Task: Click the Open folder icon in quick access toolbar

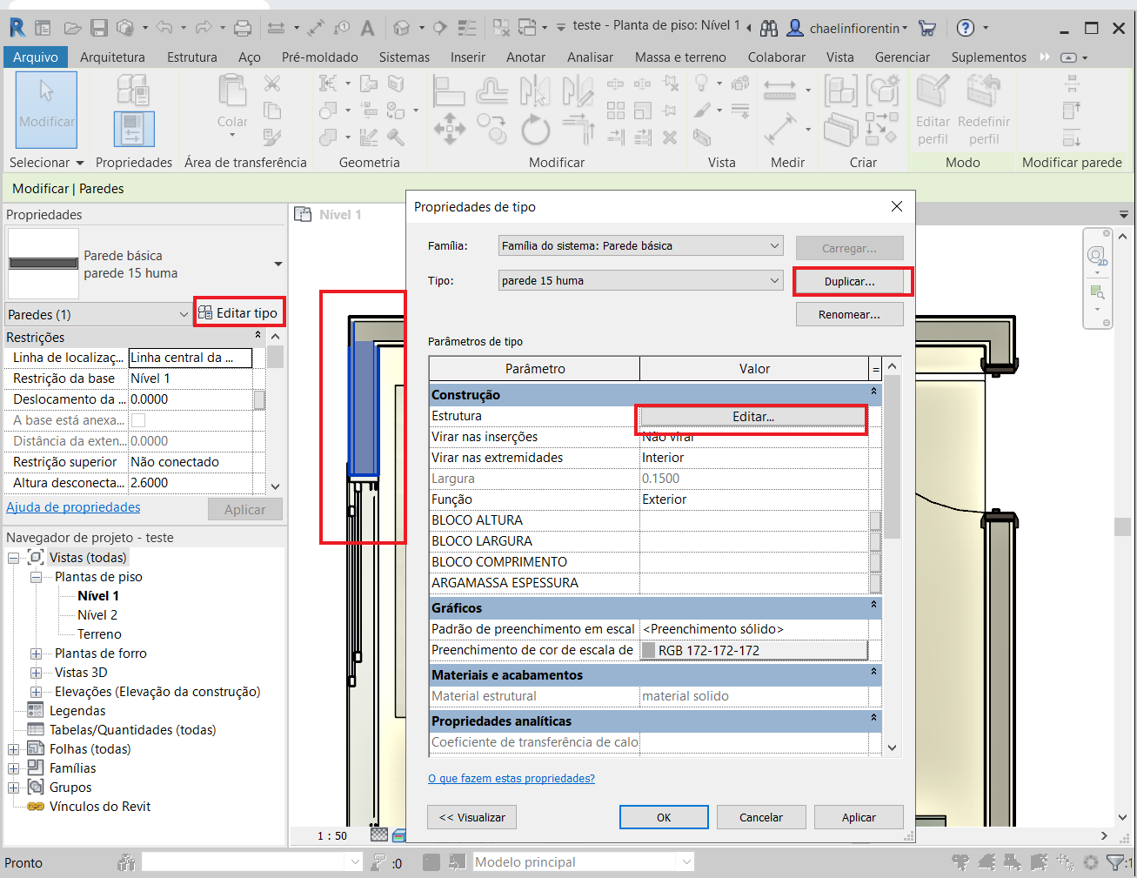Action: (x=73, y=28)
